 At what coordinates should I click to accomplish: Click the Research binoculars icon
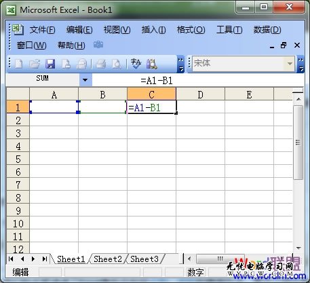tap(152, 64)
